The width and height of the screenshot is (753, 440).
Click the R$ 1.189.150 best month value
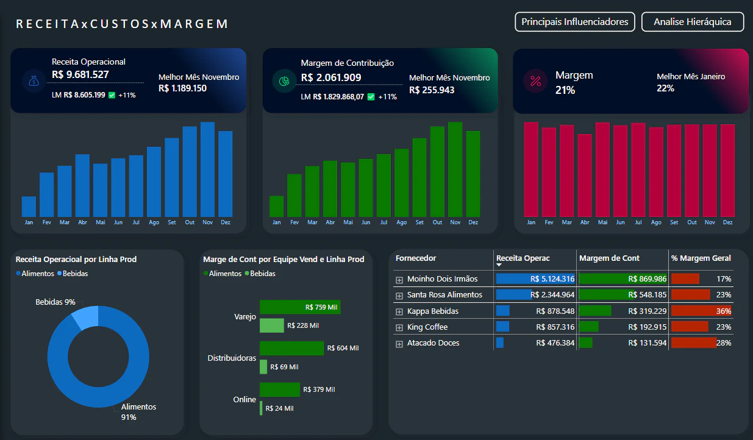tap(183, 88)
